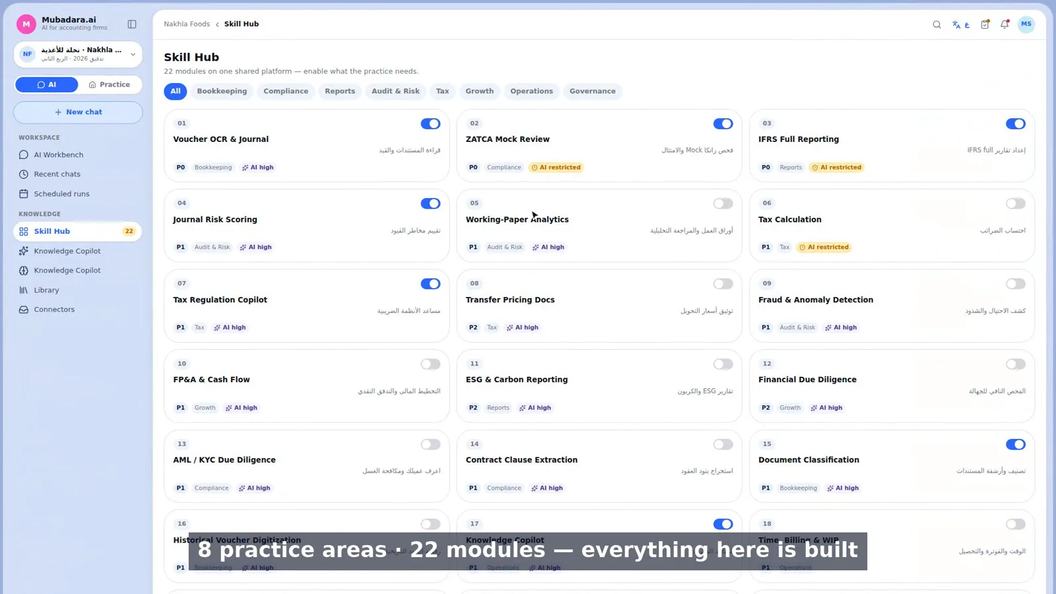Switch to Practice mode
Viewport: 1056px width, 594px height.
[110, 84]
